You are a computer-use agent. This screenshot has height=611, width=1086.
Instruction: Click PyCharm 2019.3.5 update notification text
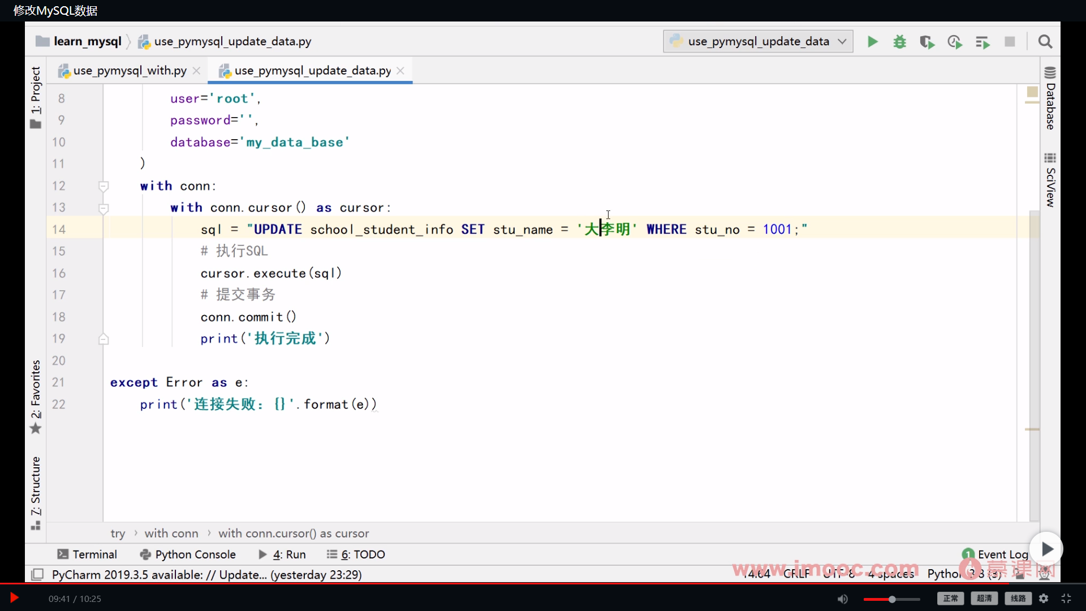(206, 575)
